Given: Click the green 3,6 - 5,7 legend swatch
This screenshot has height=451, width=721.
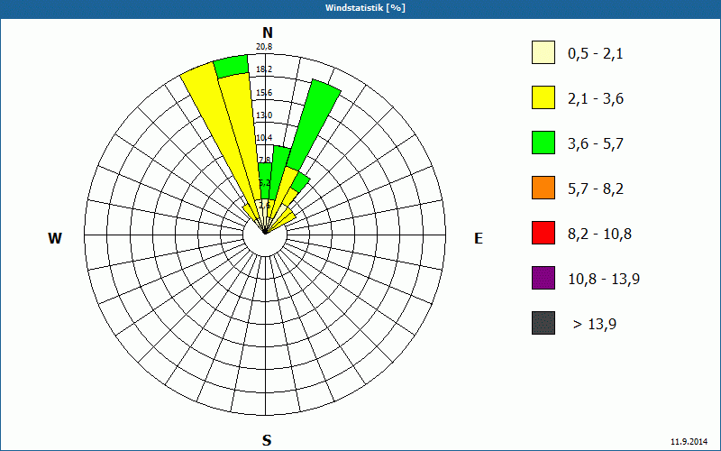Looking at the screenshot, I should [543, 143].
